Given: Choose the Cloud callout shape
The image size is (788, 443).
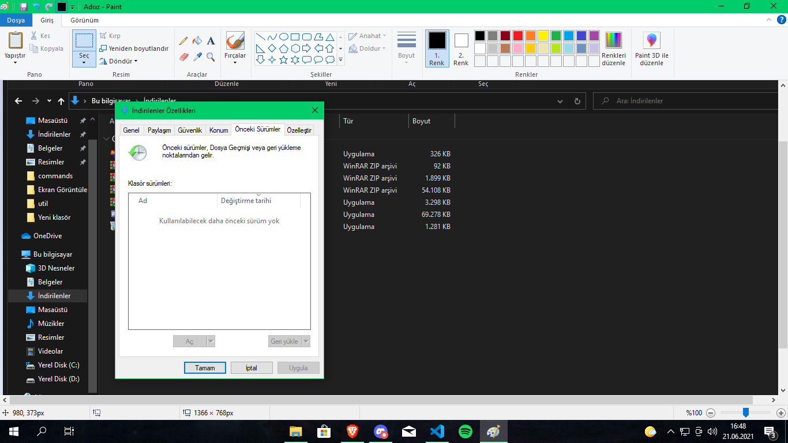Looking at the screenshot, I should click(x=330, y=59).
